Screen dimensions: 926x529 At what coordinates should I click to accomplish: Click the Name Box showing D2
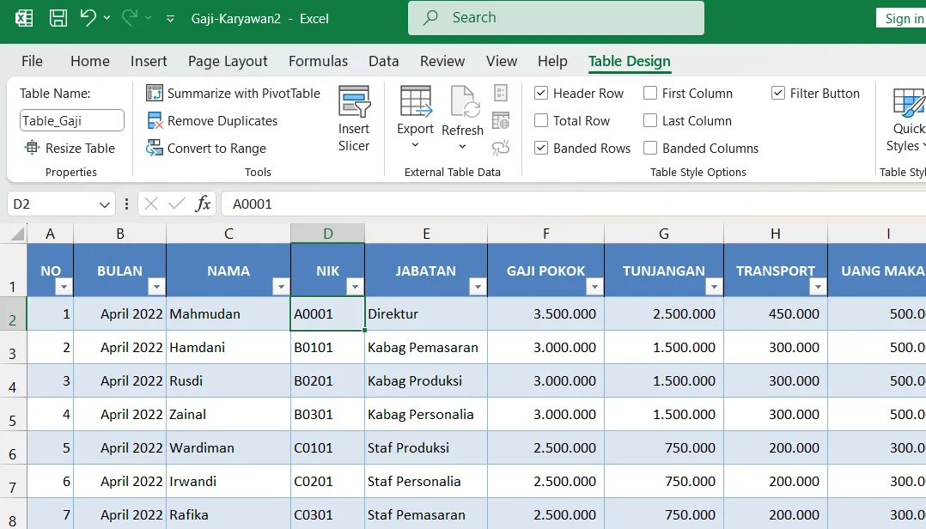coord(52,204)
